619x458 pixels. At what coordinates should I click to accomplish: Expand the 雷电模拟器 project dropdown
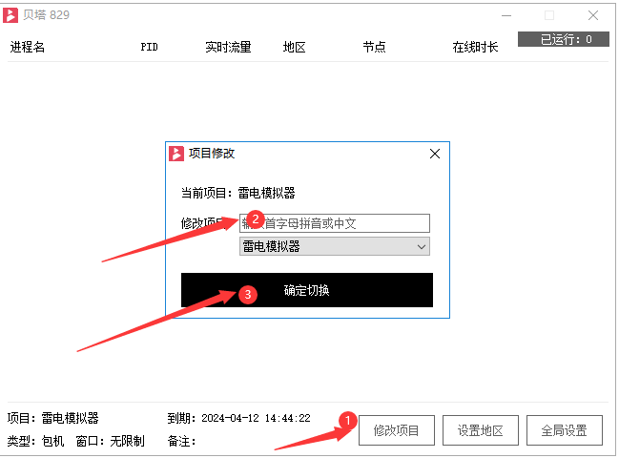335,246
